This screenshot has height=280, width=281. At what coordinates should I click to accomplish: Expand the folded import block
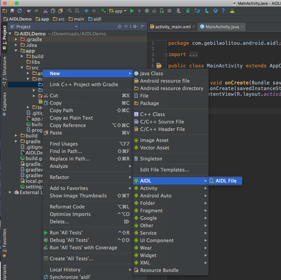pyautogui.click(x=166, y=55)
